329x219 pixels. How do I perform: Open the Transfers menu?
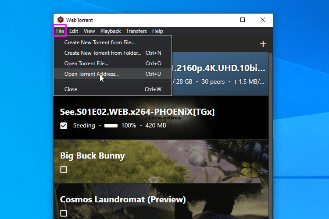pos(136,31)
